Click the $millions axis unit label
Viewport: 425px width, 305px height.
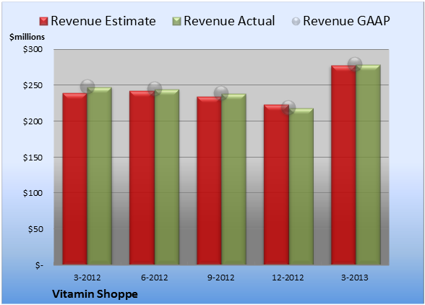[27, 37]
